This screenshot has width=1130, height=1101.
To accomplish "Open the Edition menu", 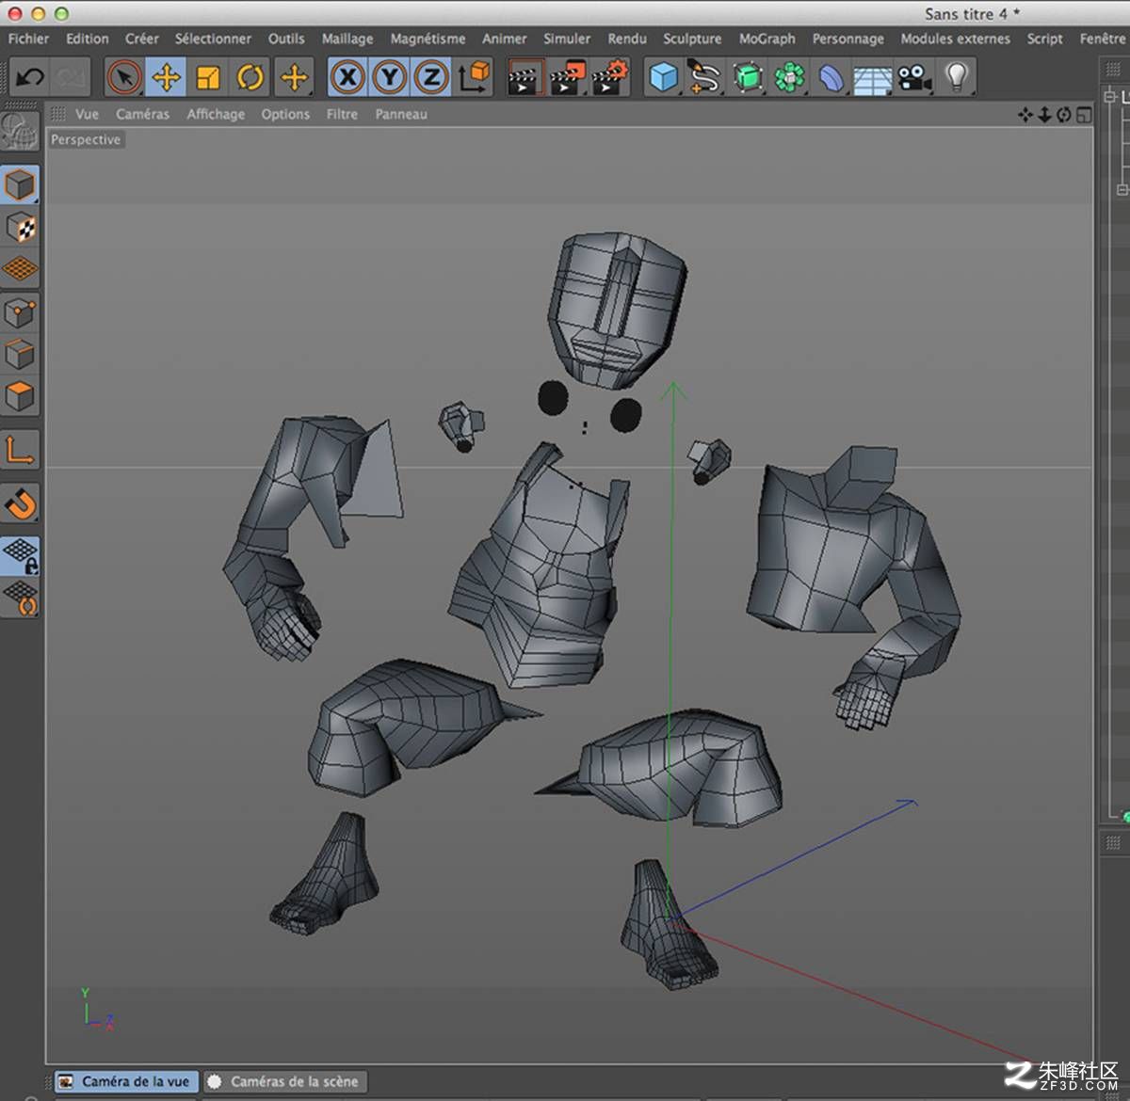I will pos(87,39).
